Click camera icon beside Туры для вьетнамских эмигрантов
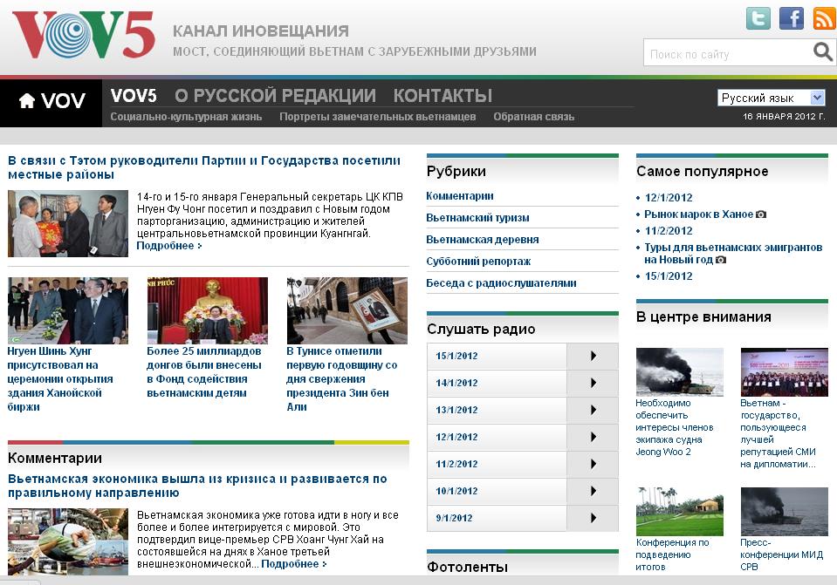The image size is (837, 585). [x=720, y=261]
